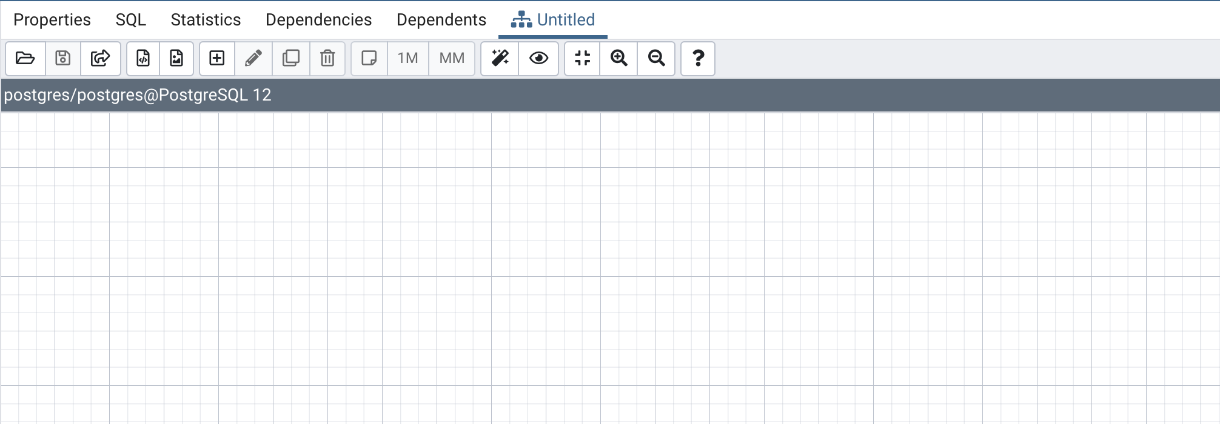Click the Download image icon
The image size is (1220, 424).
coord(176,58)
